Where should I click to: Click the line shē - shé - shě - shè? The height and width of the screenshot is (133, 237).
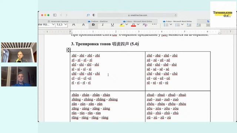(x=162, y=65)
